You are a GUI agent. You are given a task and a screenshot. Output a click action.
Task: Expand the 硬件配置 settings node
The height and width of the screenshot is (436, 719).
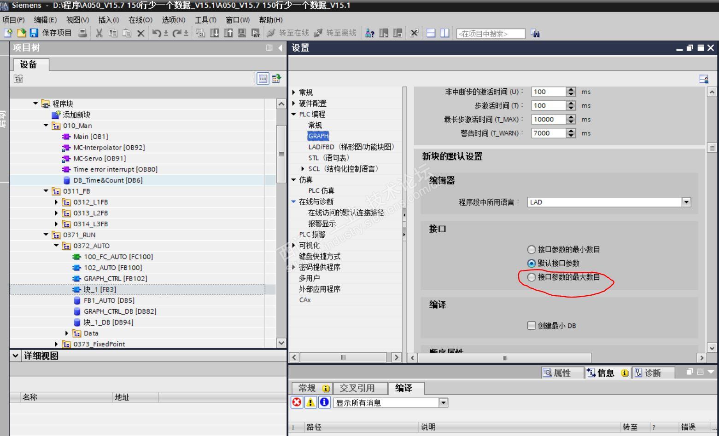tap(293, 103)
